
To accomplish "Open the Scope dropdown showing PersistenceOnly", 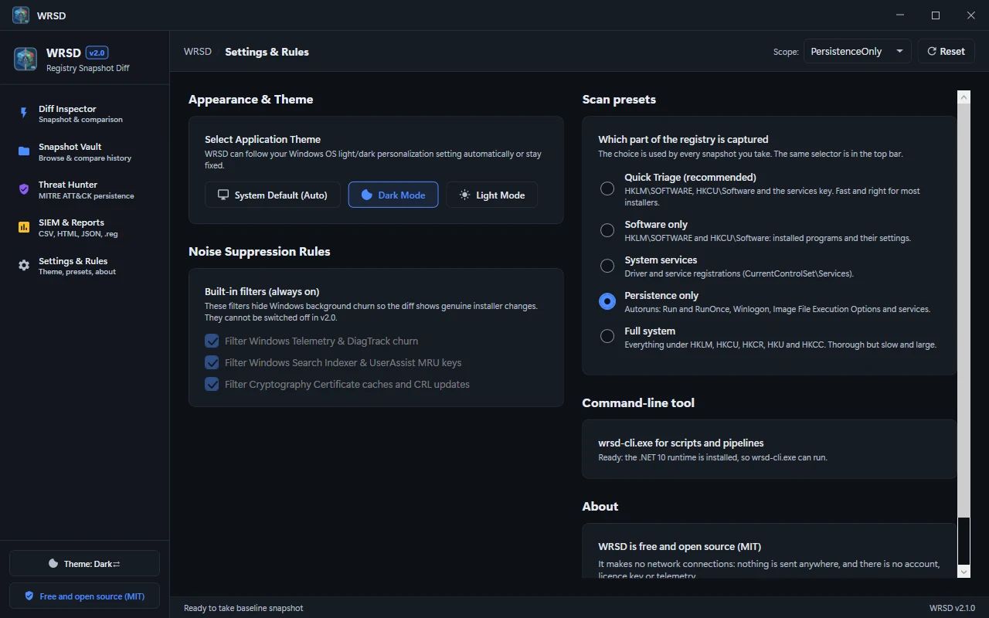I will 858,51.
